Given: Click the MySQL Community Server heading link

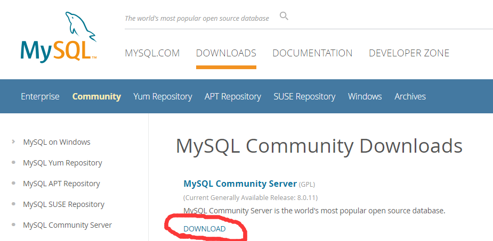Looking at the screenshot, I should coord(240,184).
